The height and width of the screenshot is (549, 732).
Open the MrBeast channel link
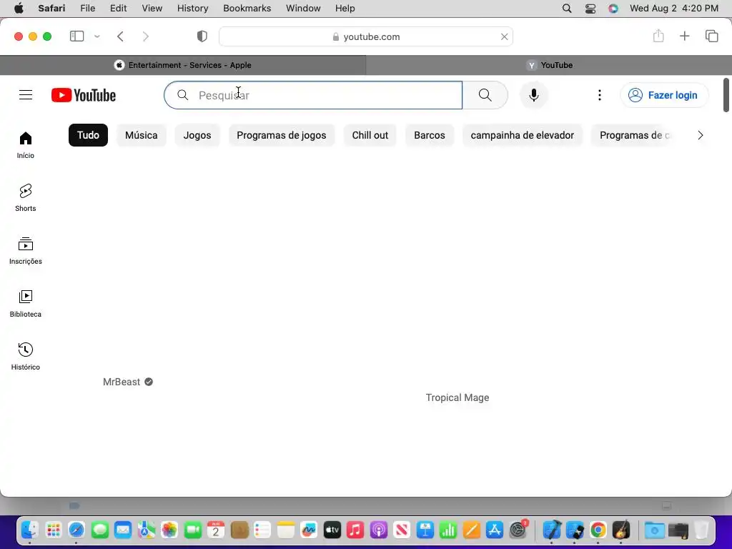pyautogui.click(x=122, y=382)
